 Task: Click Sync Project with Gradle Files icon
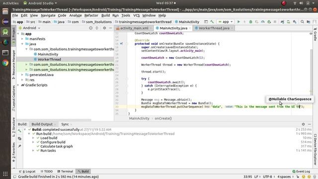click(x=282, y=22)
